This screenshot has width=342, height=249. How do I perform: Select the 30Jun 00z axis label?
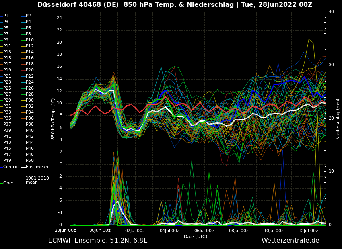pyautogui.click(x=100, y=231)
